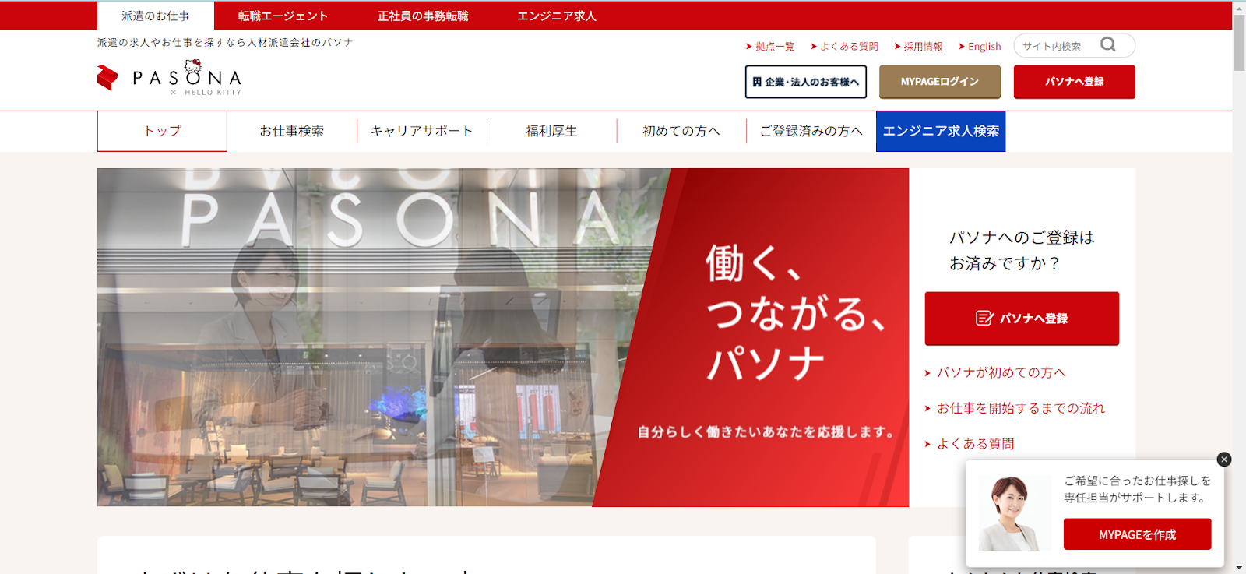This screenshot has height=574, width=1246.
Task: Open the 企業・法人のお客様へ button
Action: [806, 82]
